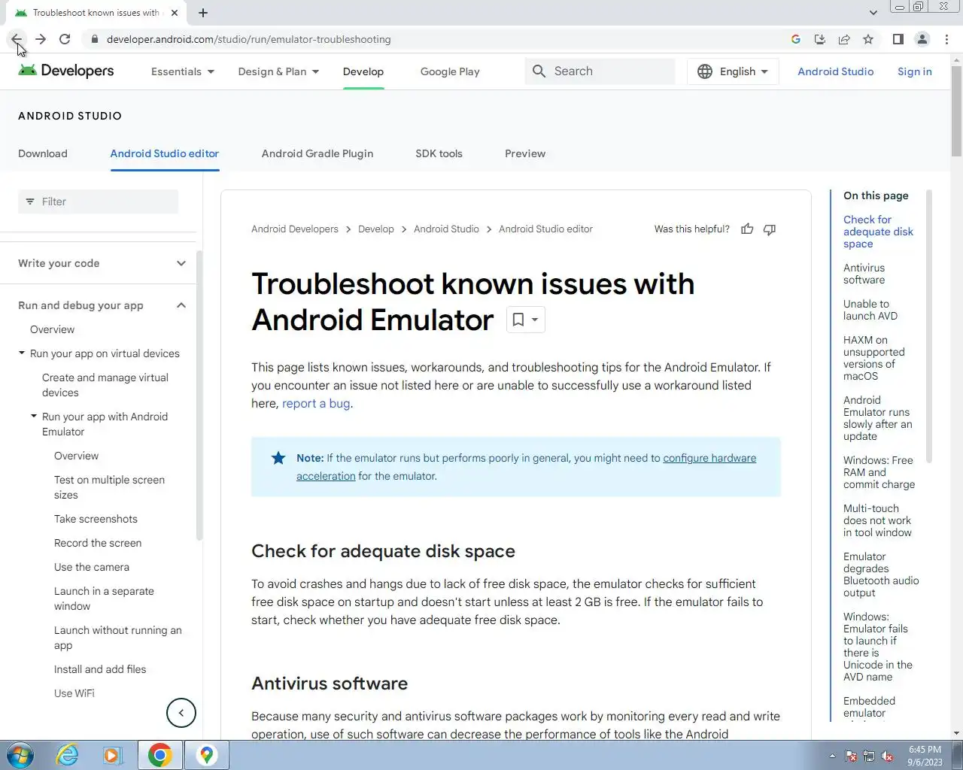
Task: Click the share page icon
Action: tap(844, 39)
